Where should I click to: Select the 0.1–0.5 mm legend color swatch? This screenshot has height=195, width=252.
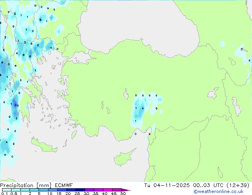(x=7, y=190)
